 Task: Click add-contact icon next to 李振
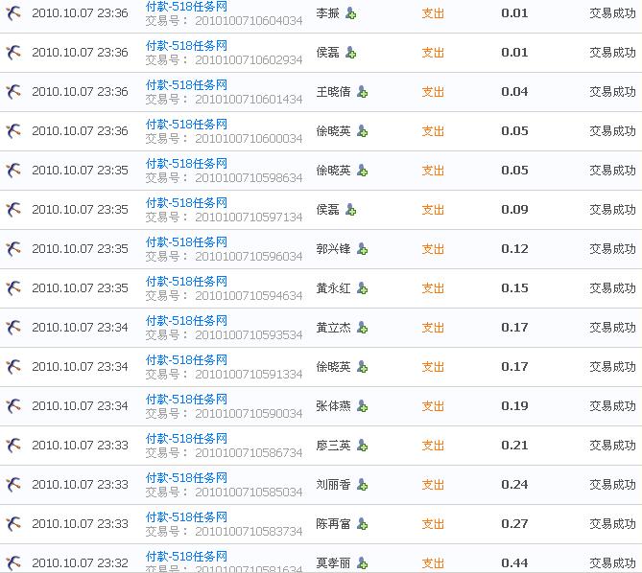tap(351, 13)
